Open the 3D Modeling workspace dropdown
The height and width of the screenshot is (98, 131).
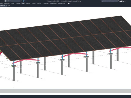(x=13, y=1)
